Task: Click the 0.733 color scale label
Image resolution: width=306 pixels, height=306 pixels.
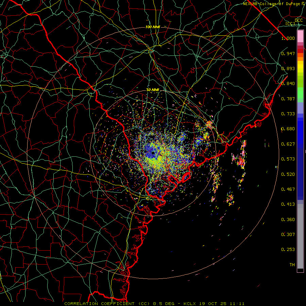Action: point(288,114)
